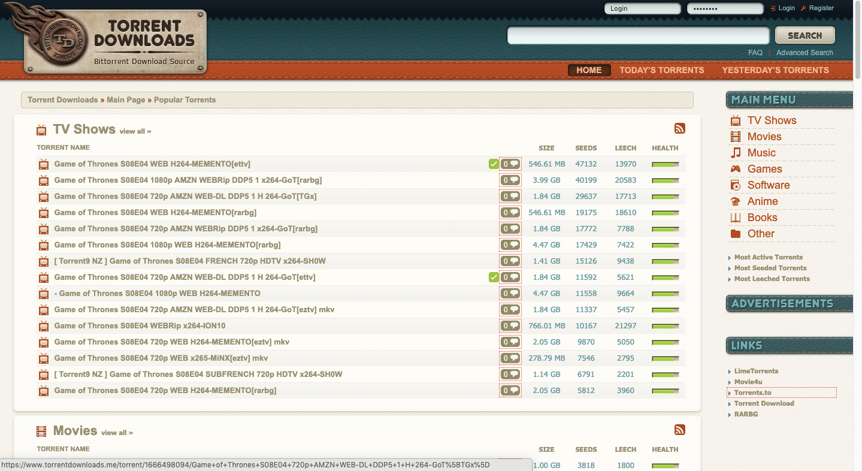Open comments bubble for WEB H264-MEMENTO[rarbg] 546.61 MB row
Viewport: 862px width, 471px height.
point(510,212)
